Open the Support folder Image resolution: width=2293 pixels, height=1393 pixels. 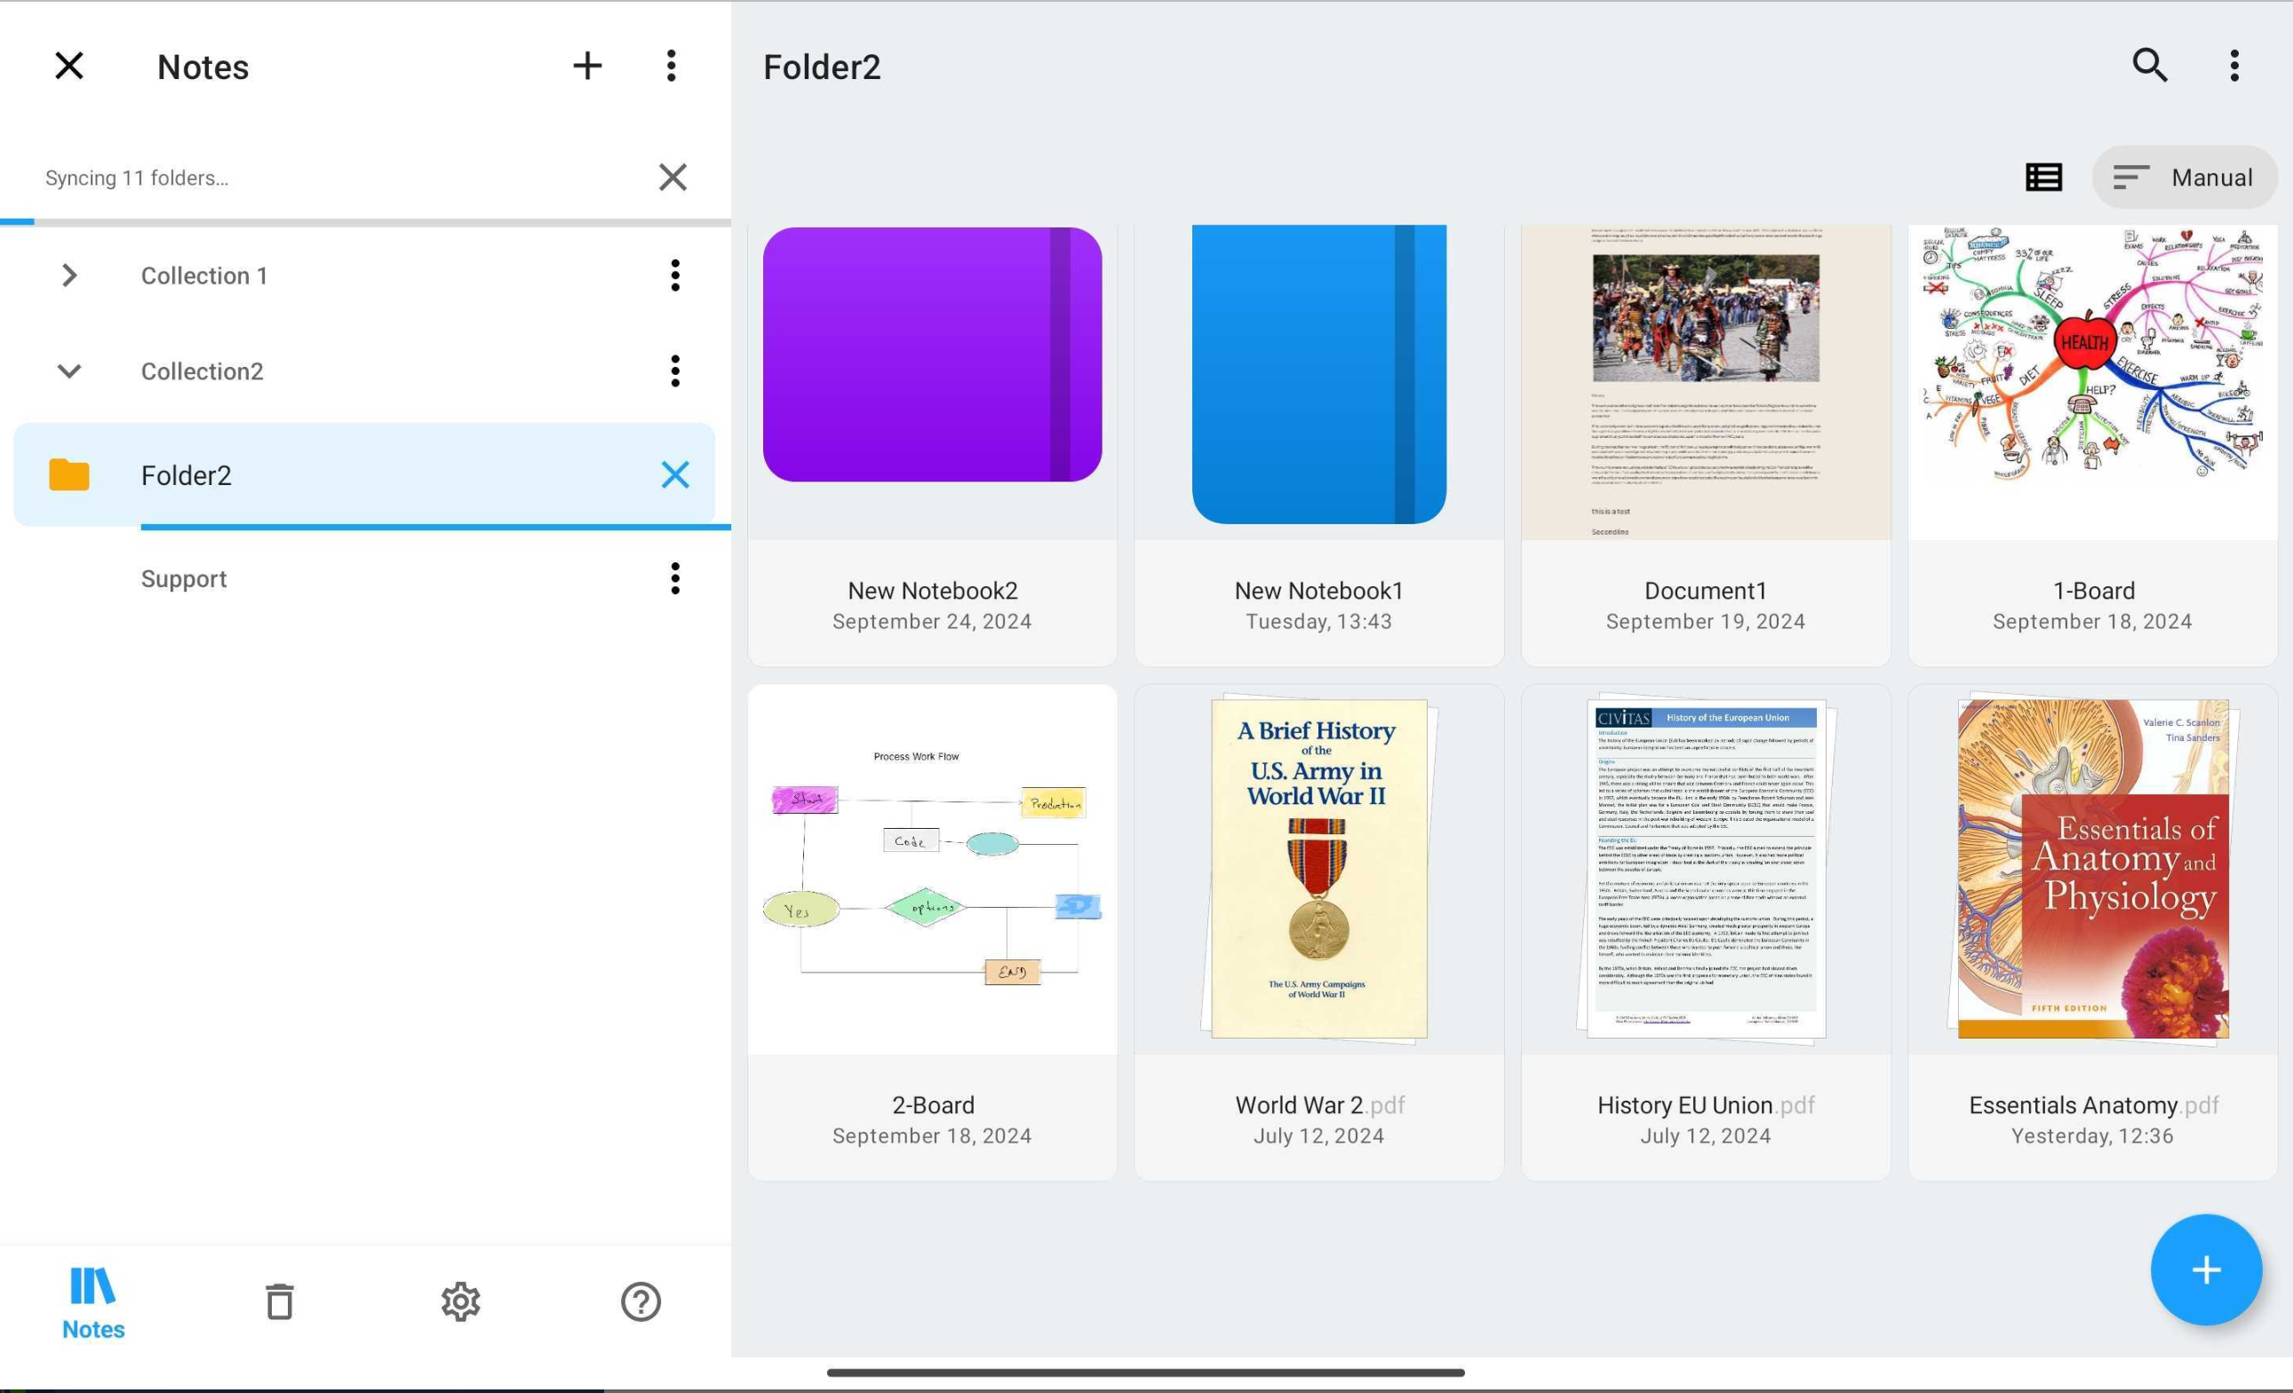(184, 579)
